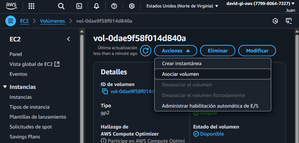The height and width of the screenshot is (143, 299).
Task: Collapse the EC2 side panel chevron
Action: coord(69,39)
